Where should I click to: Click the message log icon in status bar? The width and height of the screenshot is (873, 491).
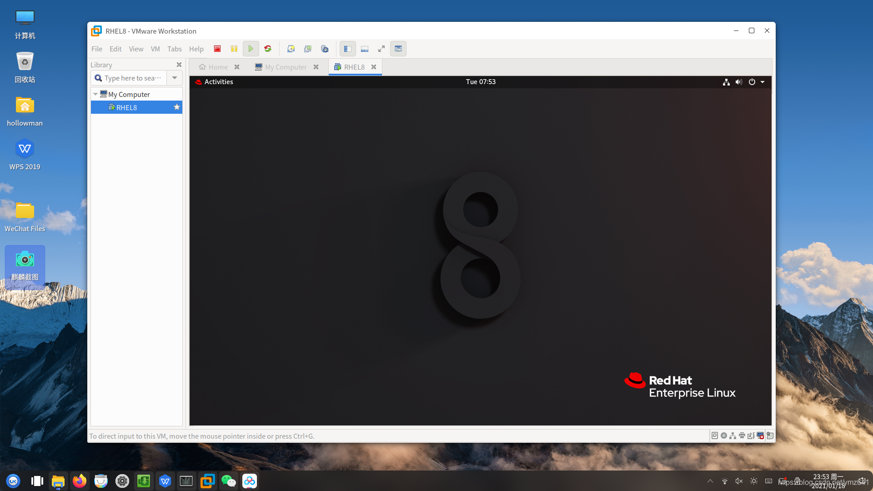pyautogui.click(x=770, y=435)
